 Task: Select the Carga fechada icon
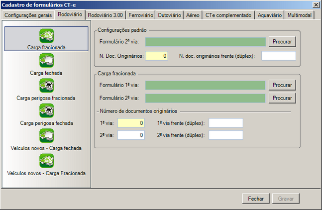(46, 61)
